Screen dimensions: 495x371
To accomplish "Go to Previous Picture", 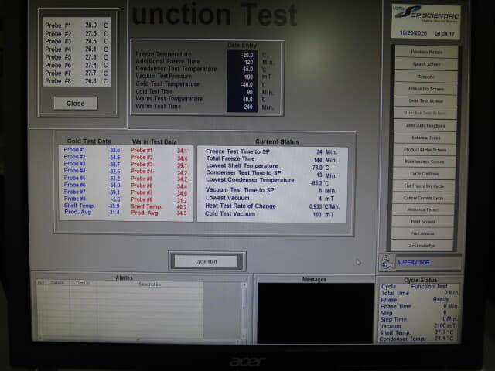I will 426,52.
